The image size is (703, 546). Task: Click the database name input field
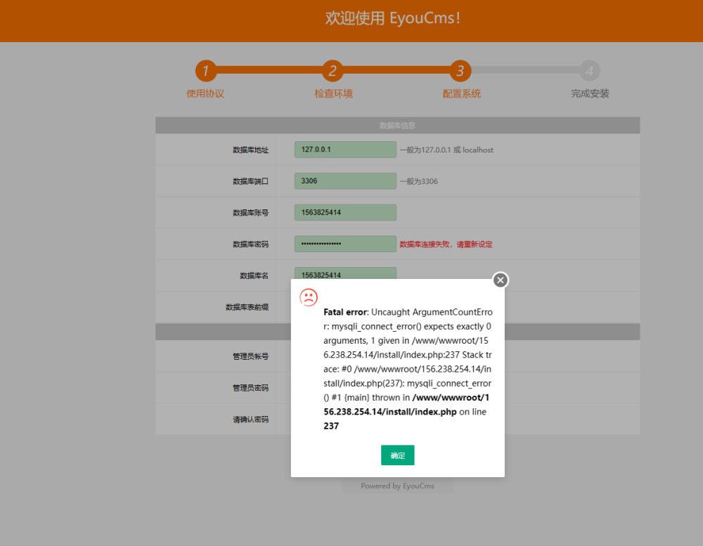(x=345, y=273)
